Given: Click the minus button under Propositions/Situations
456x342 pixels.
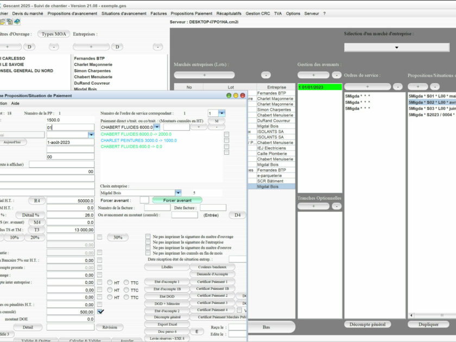Looking at the screenshot, I should (435, 87).
